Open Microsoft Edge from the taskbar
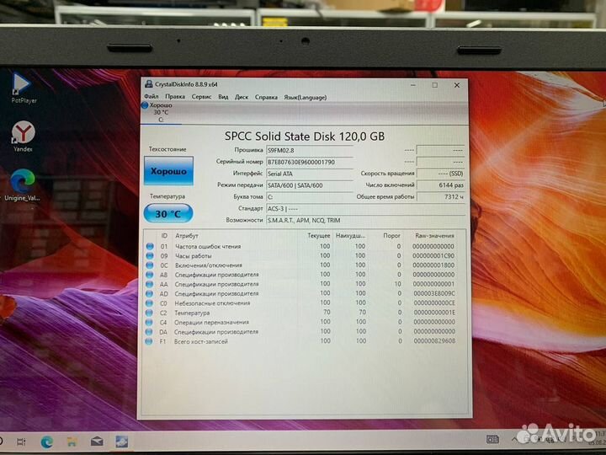 pos(47,442)
